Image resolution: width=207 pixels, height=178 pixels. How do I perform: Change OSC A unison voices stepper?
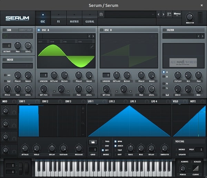44,75
